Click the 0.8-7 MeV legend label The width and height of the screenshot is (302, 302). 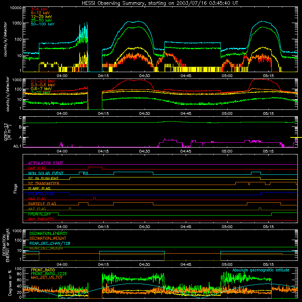click(41, 89)
